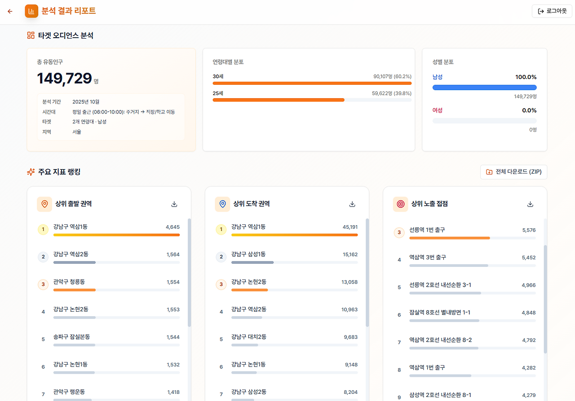Click 강남구 논현1동 in 상위 출발 권역

[x=70, y=364]
